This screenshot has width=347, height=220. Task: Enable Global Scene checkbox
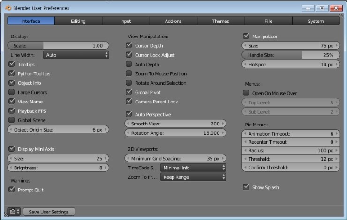click(x=12, y=120)
